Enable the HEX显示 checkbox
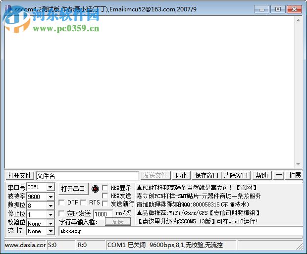The width and height of the screenshot is (307, 254). [x=105, y=188]
